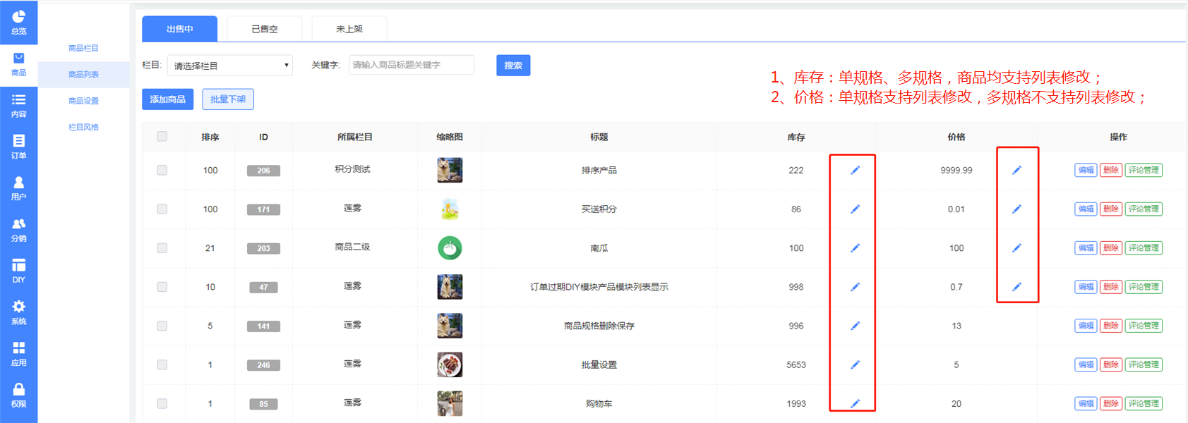Image resolution: width=1188 pixels, height=423 pixels.
Task: Click stock value 5653
Action: [796, 364]
